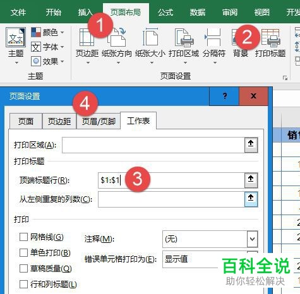Switch to the Data (数据) ribbon tab
This screenshot has height=294, width=300.
point(198,13)
